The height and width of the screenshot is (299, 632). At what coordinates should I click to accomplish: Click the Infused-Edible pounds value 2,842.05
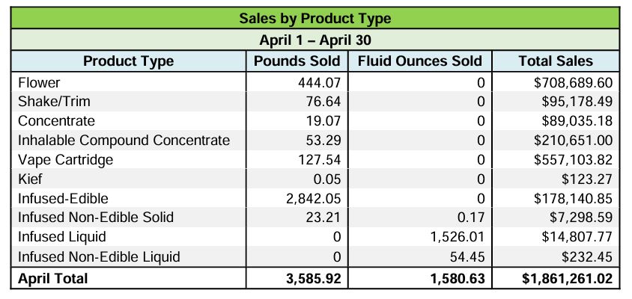(x=312, y=199)
